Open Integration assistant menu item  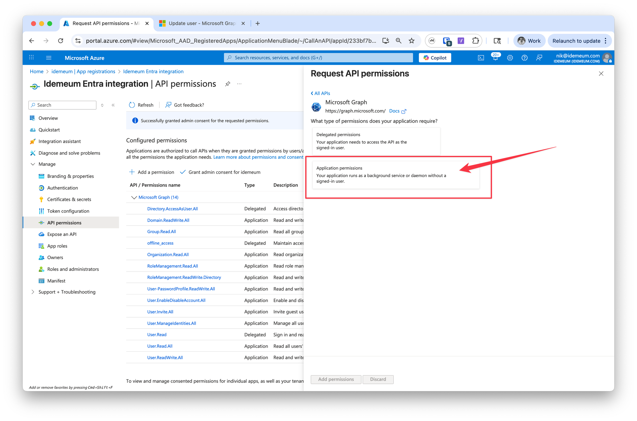point(60,141)
